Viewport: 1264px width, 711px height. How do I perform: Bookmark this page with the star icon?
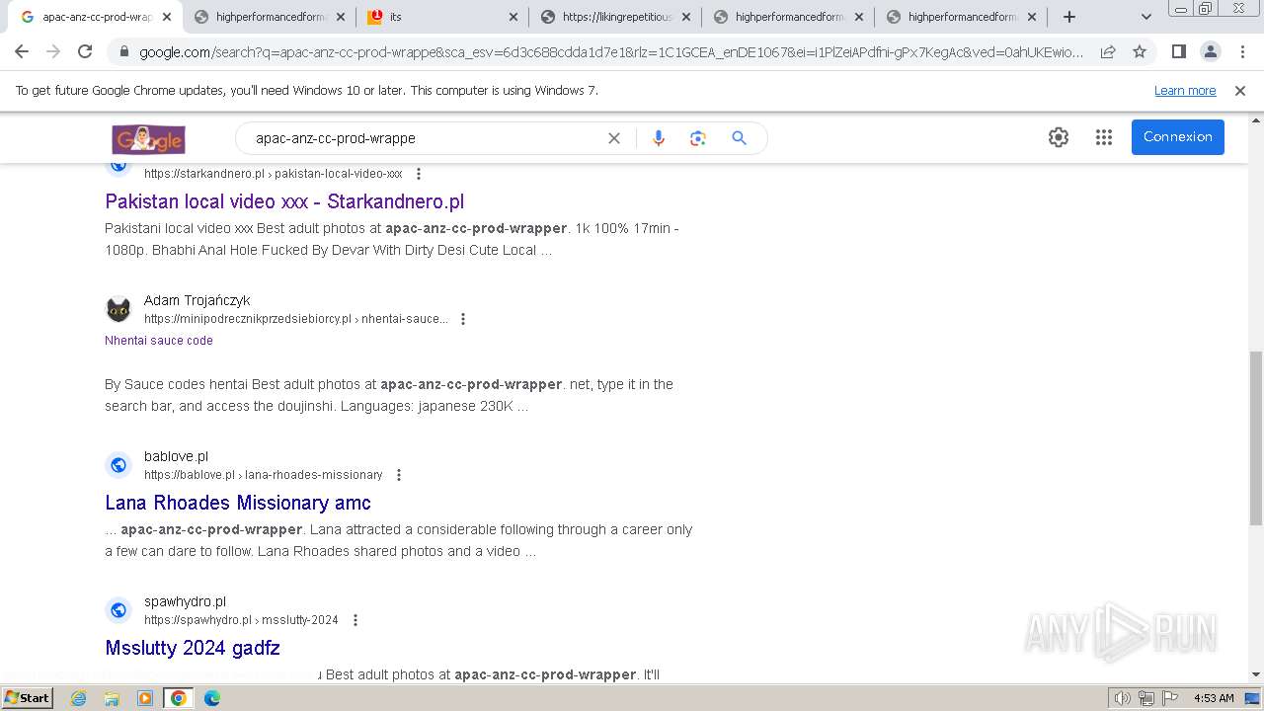(1140, 51)
